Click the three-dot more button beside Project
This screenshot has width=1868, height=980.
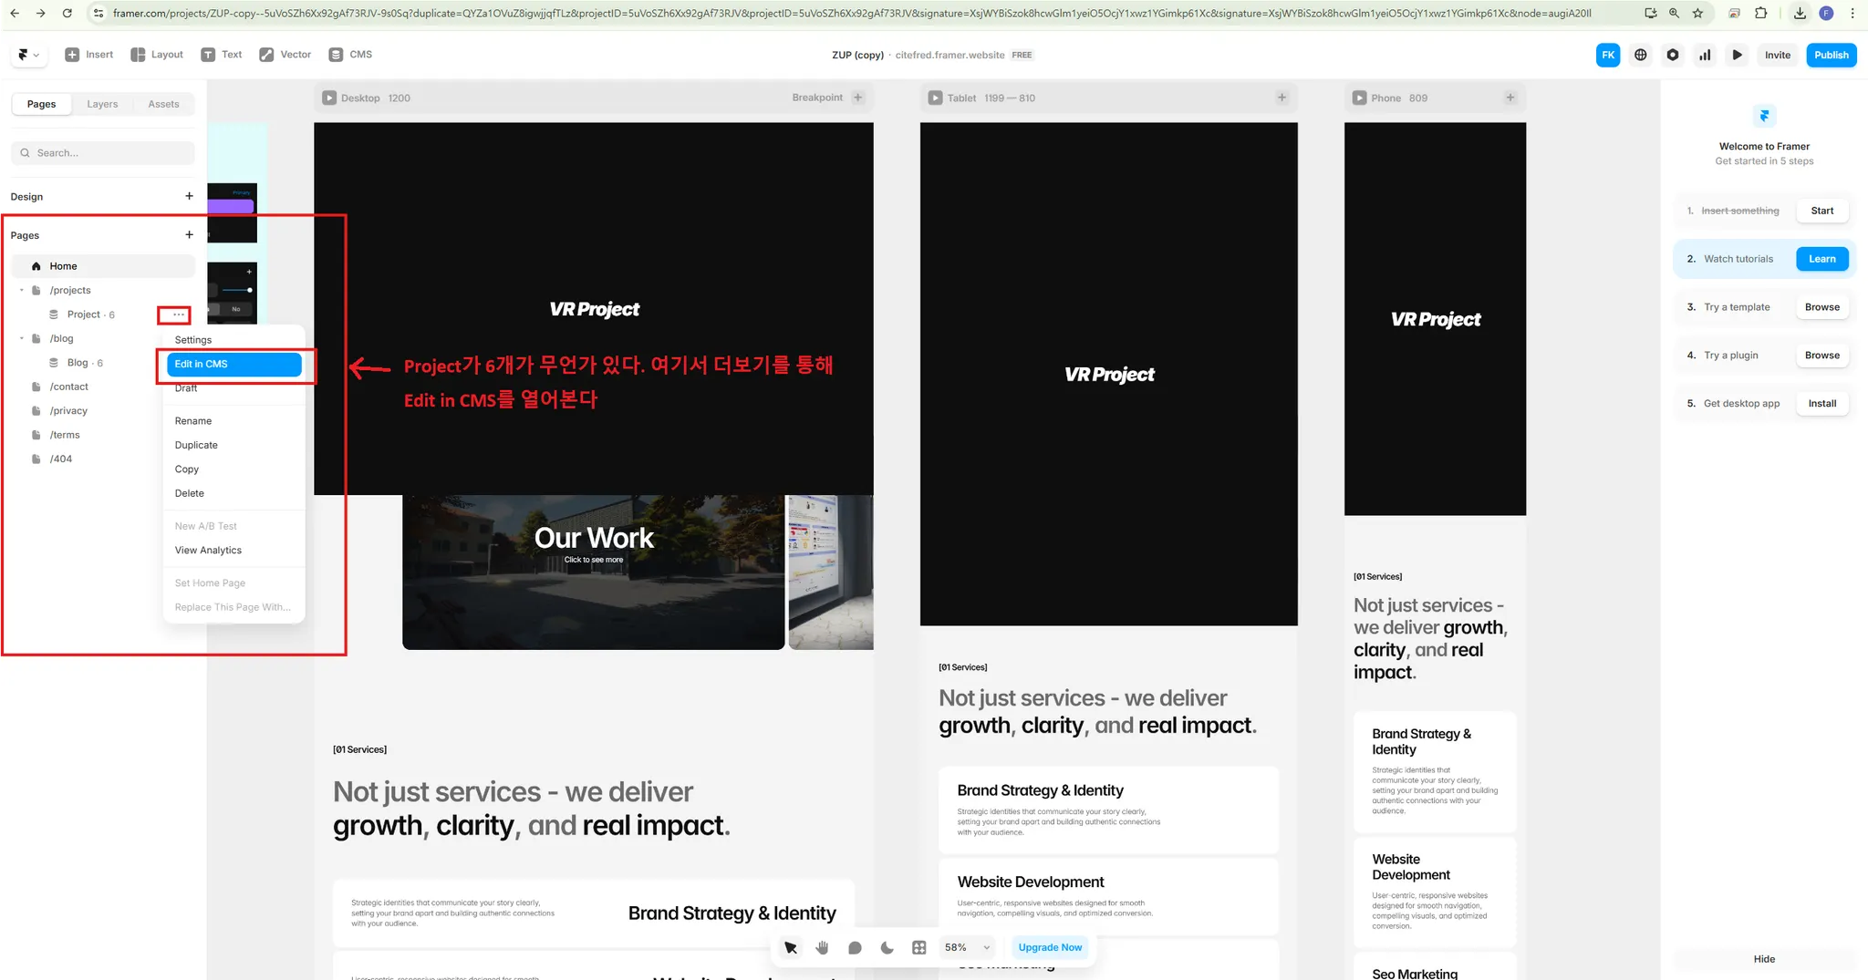click(178, 315)
